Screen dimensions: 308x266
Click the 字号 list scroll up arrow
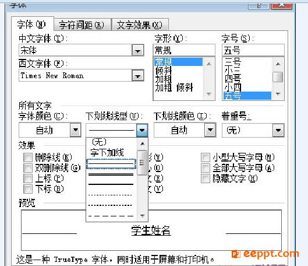tap(278, 64)
